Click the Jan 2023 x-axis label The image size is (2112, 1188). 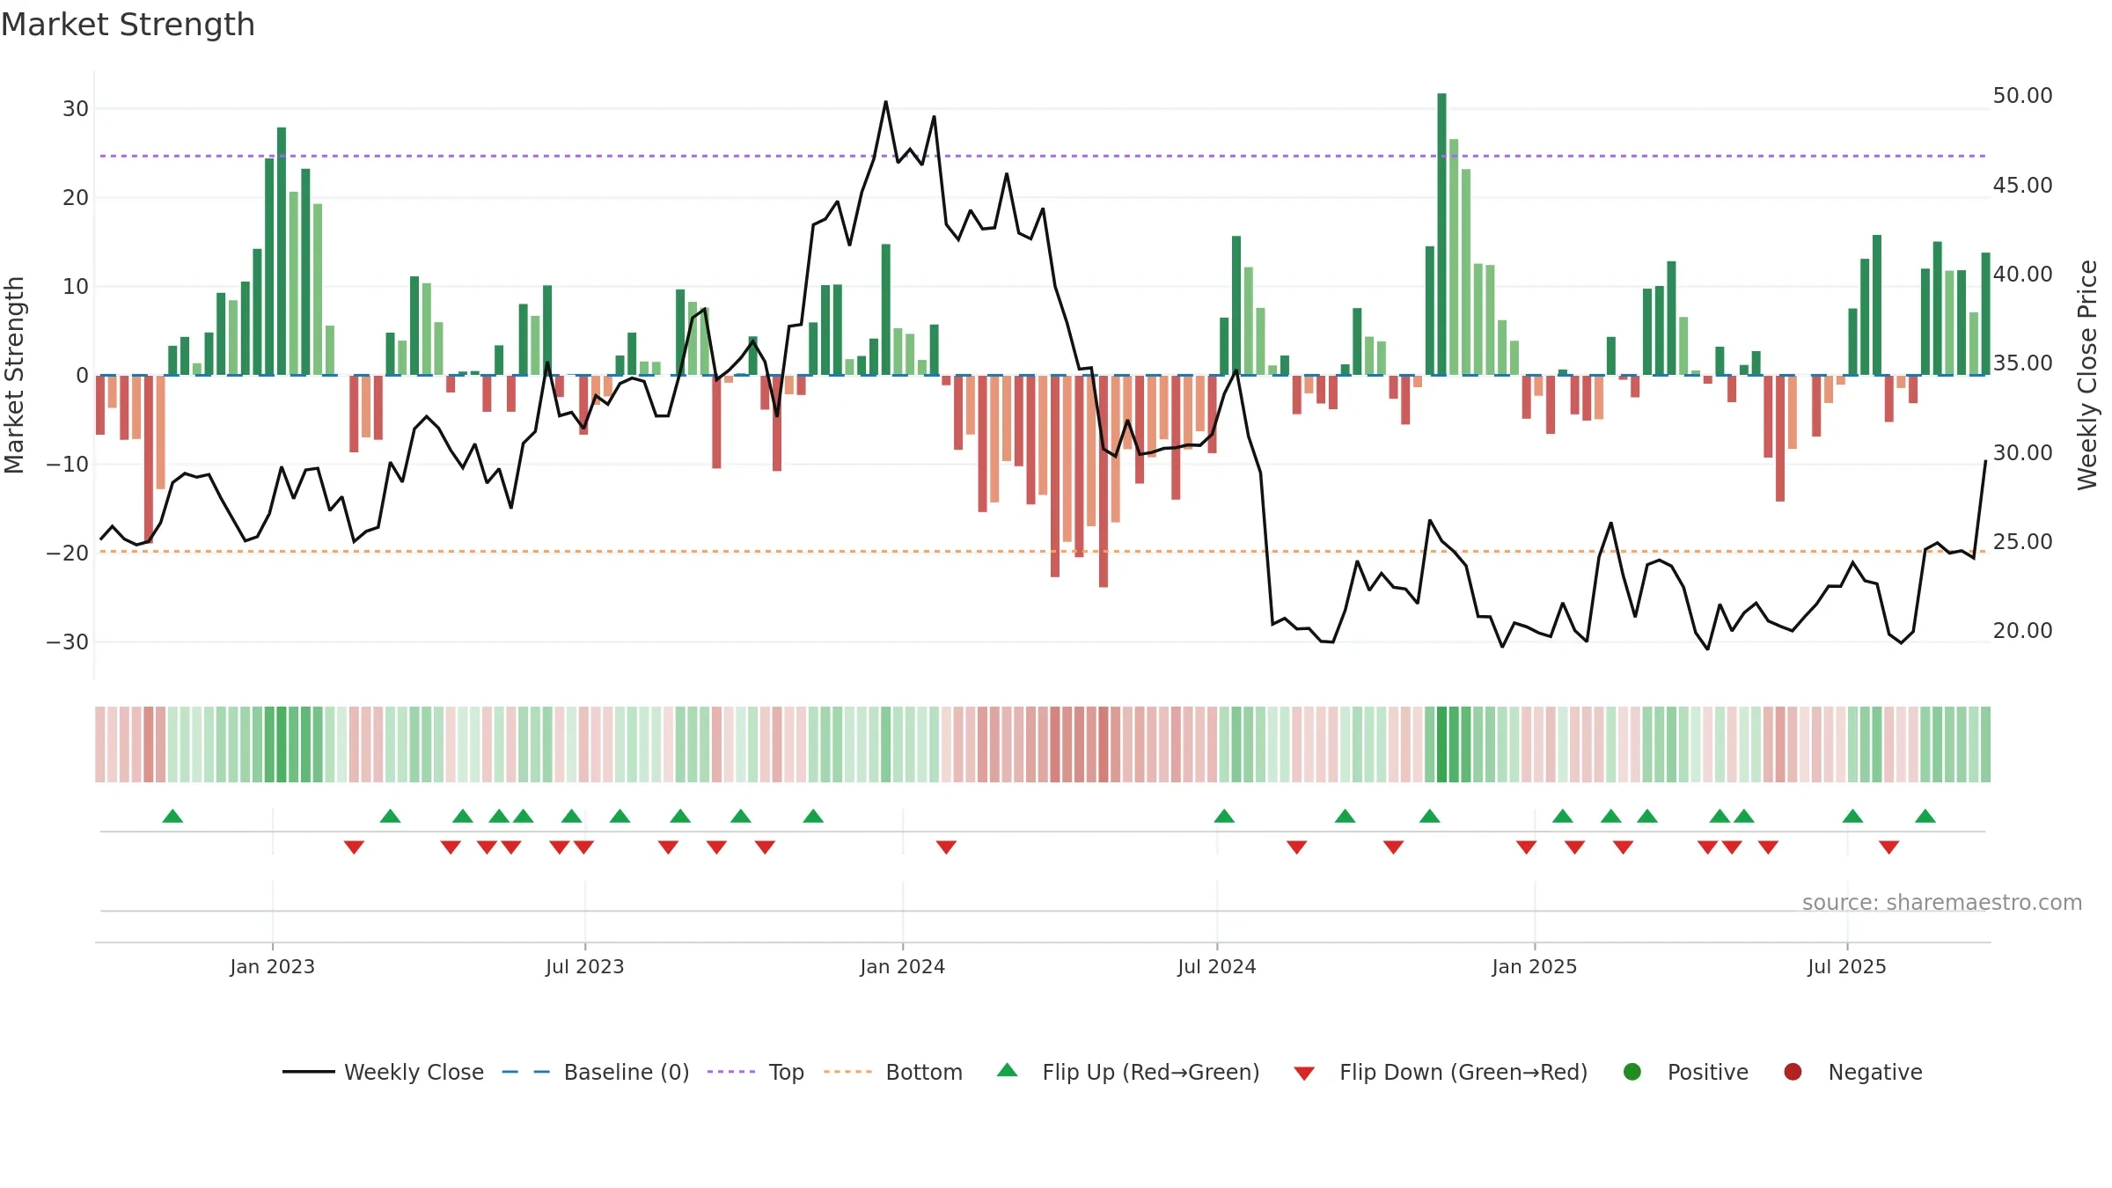coord(272,967)
